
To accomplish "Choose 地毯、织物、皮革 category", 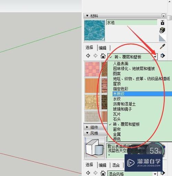I will (141, 79).
